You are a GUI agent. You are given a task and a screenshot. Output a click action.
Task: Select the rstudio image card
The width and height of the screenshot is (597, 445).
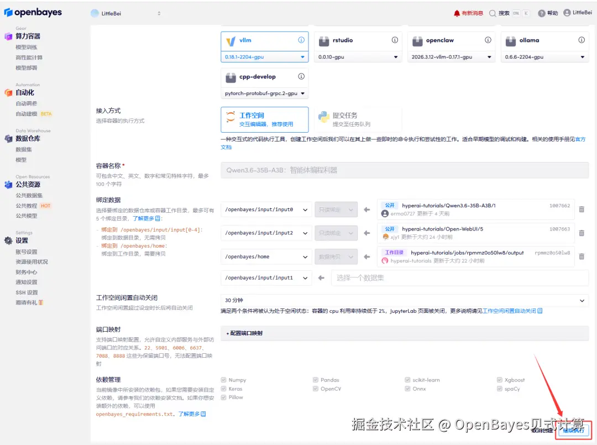click(x=358, y=40)
